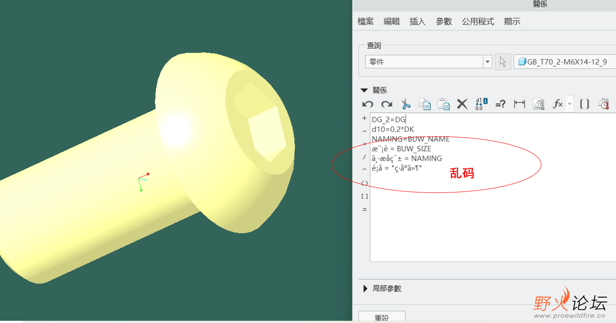Evaluate expression with the =? icon
The width and height of the screenshot is (616, 323).
(500, 104)
